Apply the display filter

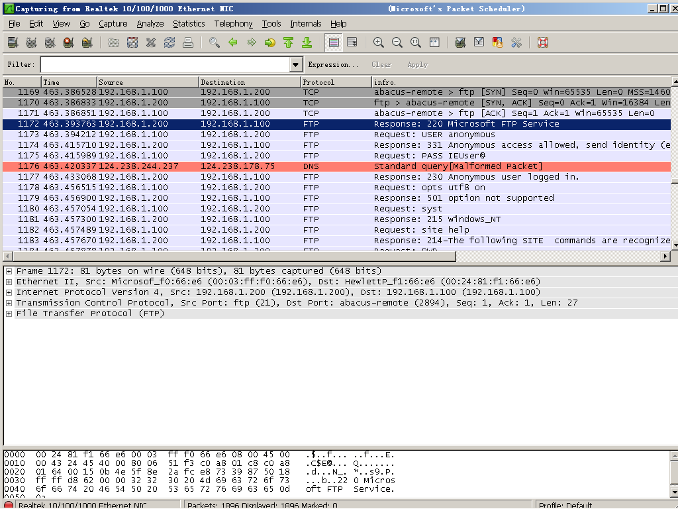click(417, 65)
